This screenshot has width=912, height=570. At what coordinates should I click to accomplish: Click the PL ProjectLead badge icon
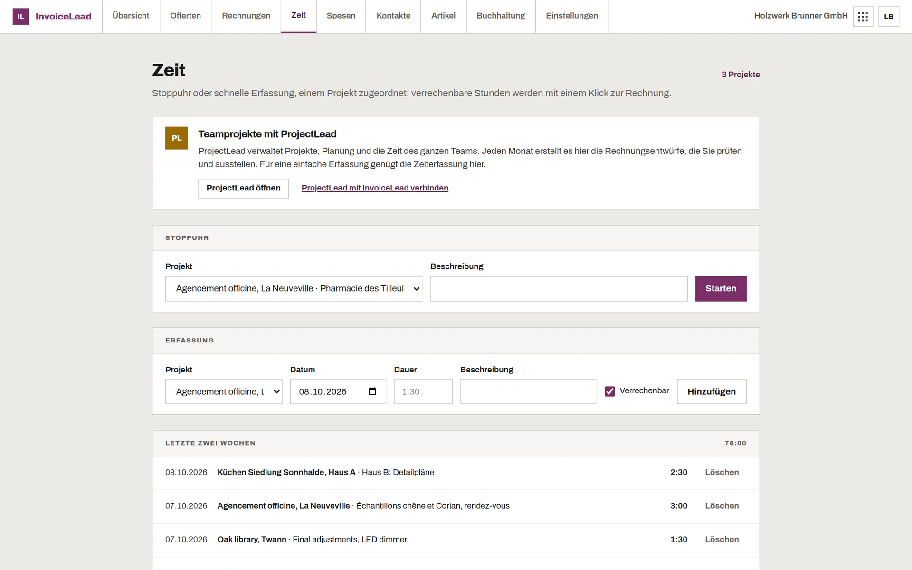[177, 138]
